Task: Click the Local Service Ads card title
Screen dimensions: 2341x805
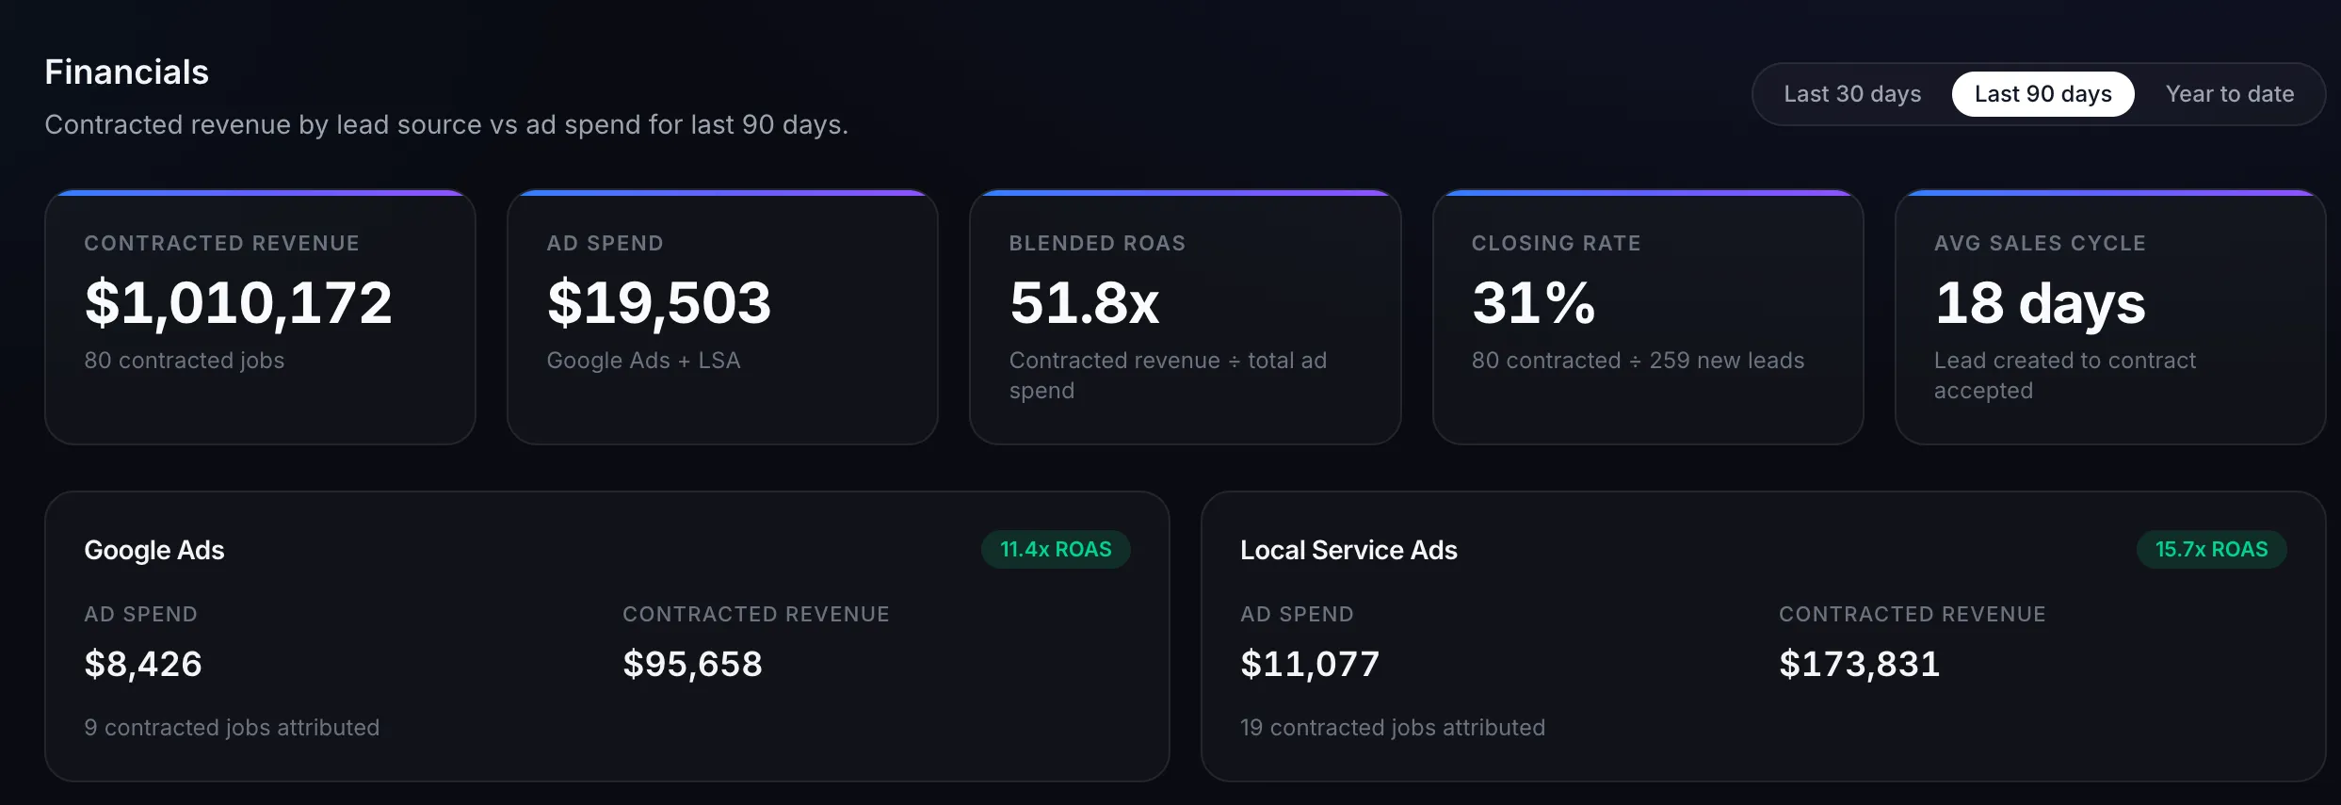Action: 1348,550
